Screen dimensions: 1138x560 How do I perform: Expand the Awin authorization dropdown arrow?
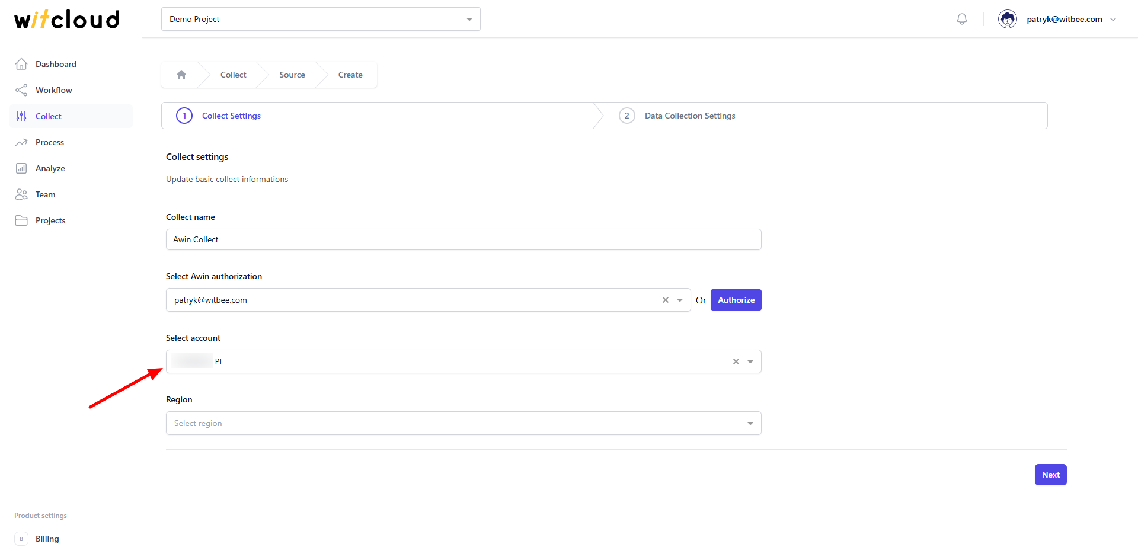tap(680, 300)
